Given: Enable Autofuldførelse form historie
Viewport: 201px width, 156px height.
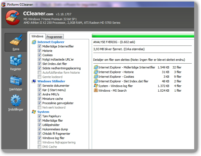Looking at the screenshot, I should tap(39, 73).
